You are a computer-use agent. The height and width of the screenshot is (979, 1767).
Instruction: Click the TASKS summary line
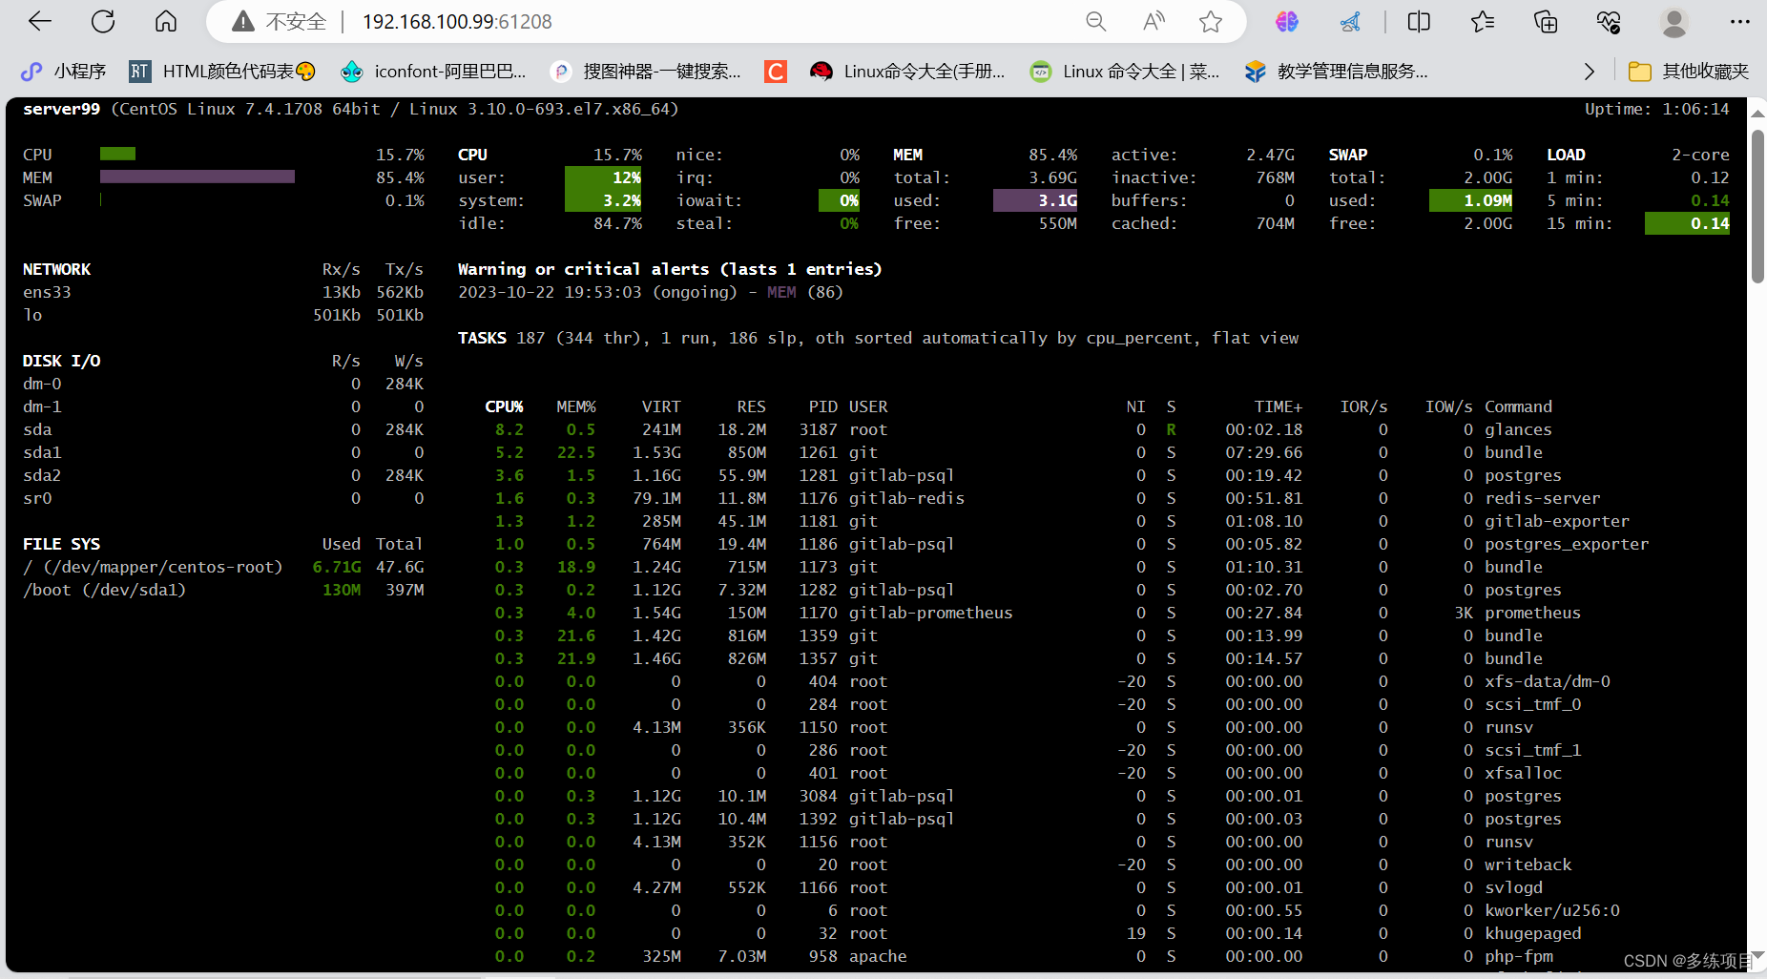tap(878, 338)
